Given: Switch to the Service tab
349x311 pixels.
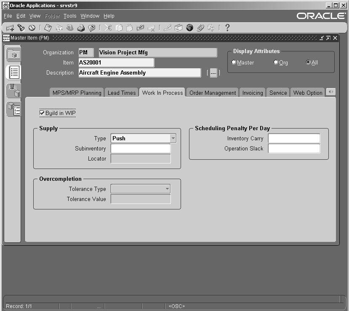Looking at the screenshot, I should click(x=278, y=93).
